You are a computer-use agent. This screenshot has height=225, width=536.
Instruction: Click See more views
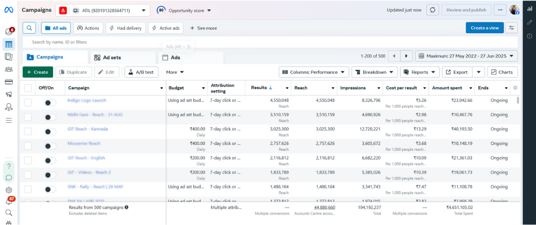pyautogui.click(x=203, y=28)
